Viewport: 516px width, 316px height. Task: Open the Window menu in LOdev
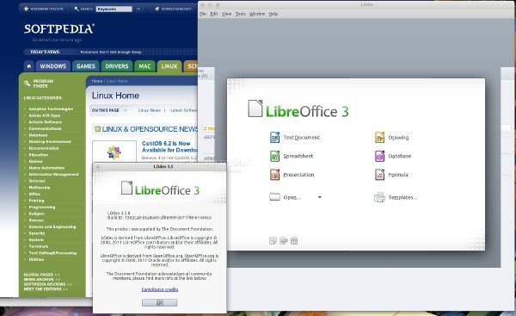click(257, 14)
